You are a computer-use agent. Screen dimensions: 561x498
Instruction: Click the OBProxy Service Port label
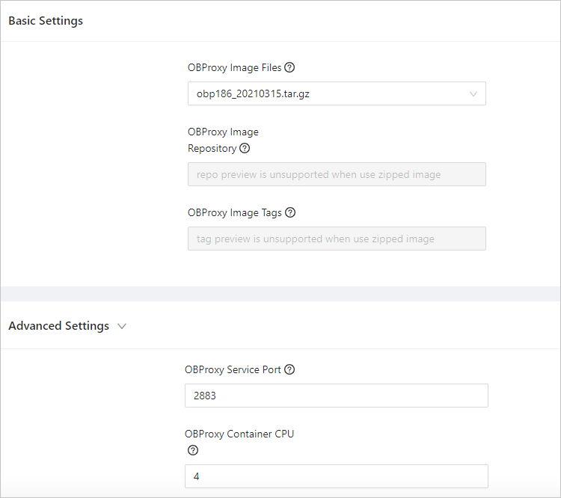233,369
